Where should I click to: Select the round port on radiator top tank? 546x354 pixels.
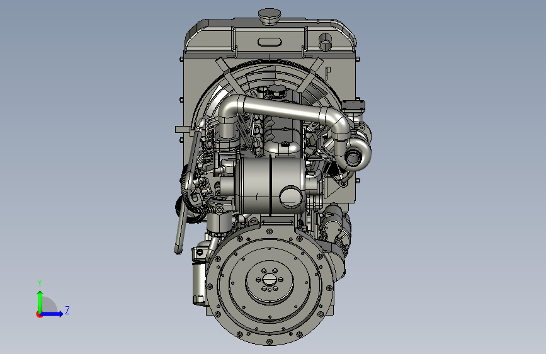pos(325,42)
